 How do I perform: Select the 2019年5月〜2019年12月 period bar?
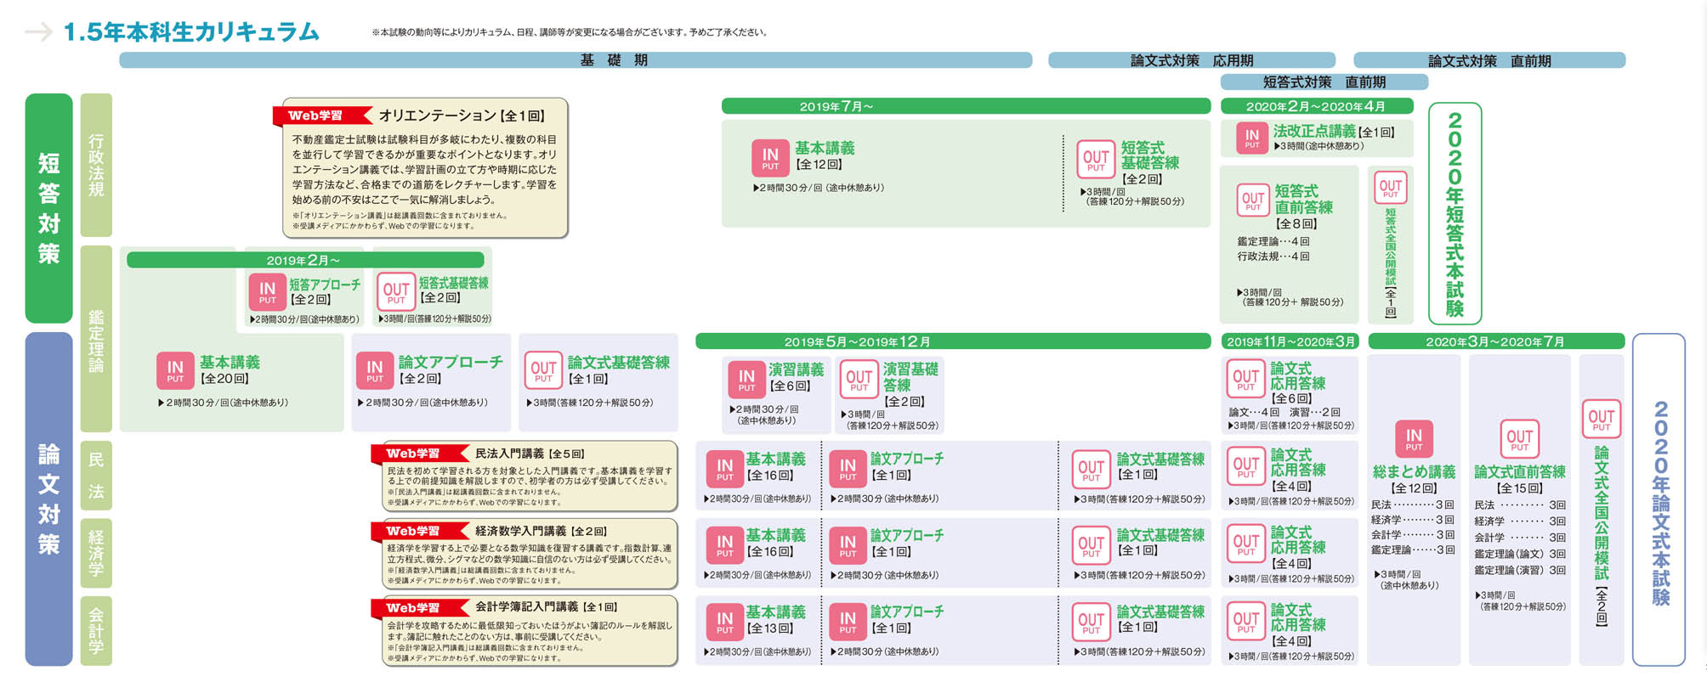952,341
